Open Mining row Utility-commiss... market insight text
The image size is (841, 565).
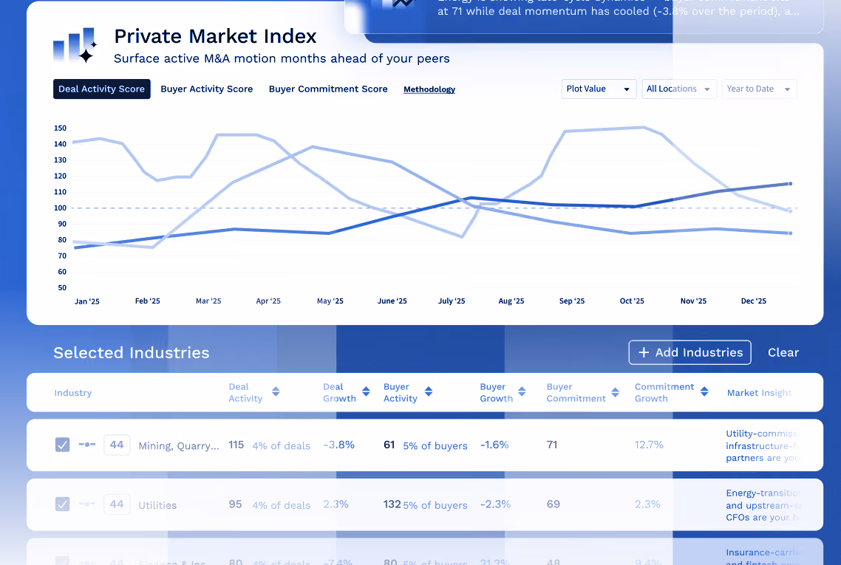[x=763, y=445]
